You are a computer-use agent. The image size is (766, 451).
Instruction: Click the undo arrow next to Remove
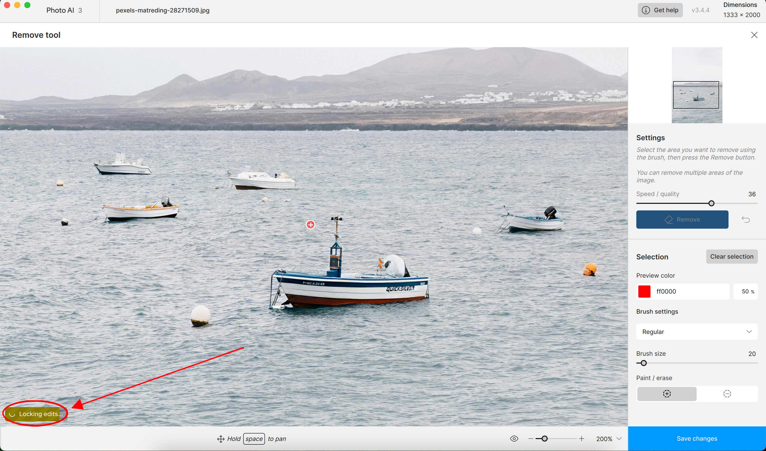[x=745, y=219]
